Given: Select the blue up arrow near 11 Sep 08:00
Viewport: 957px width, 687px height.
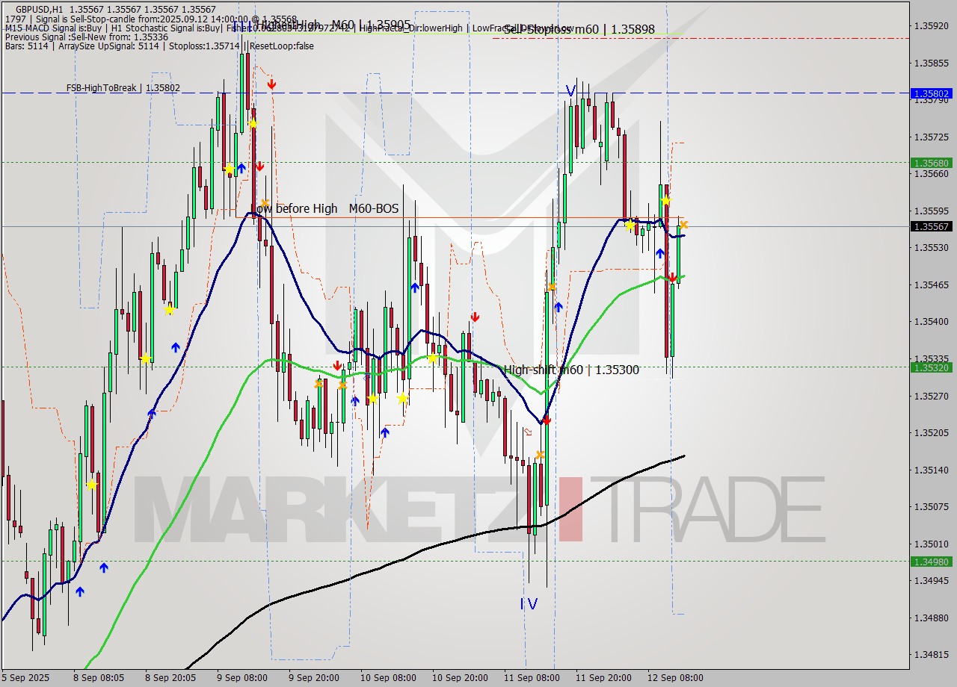Looking at the screenshot, I should 559,306.
